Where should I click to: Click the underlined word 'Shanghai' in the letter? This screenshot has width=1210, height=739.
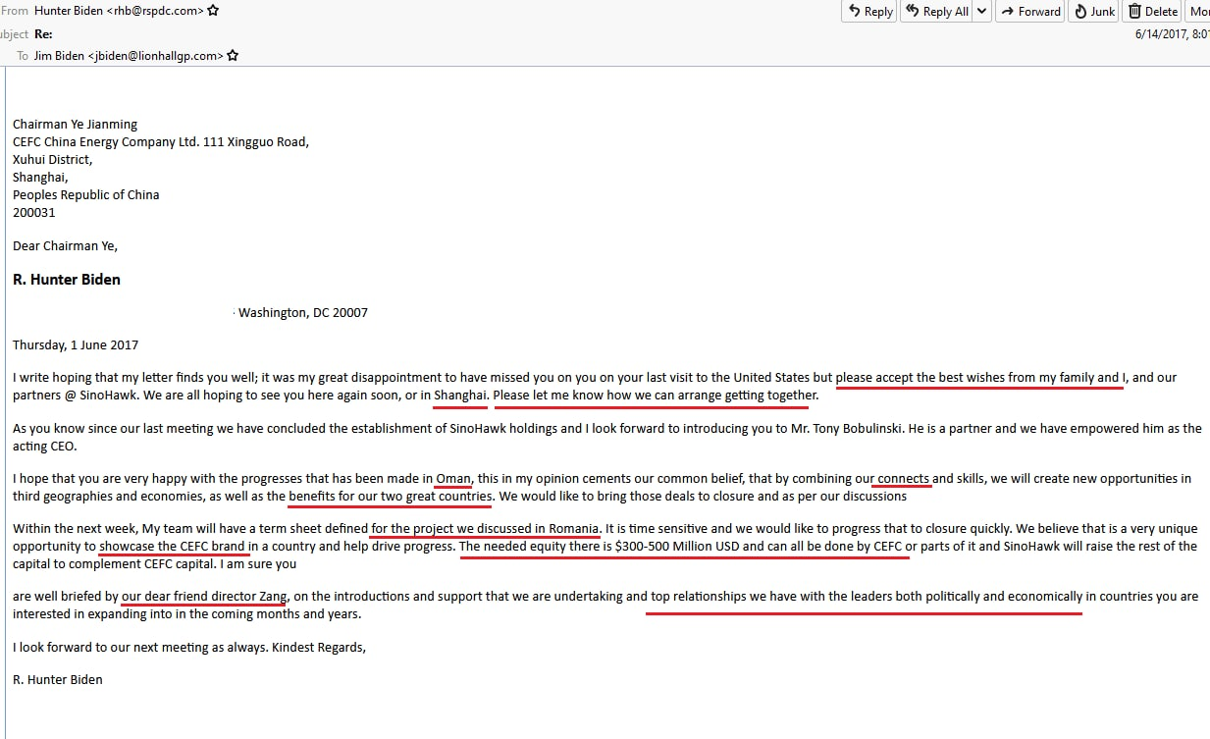(460, 396)
